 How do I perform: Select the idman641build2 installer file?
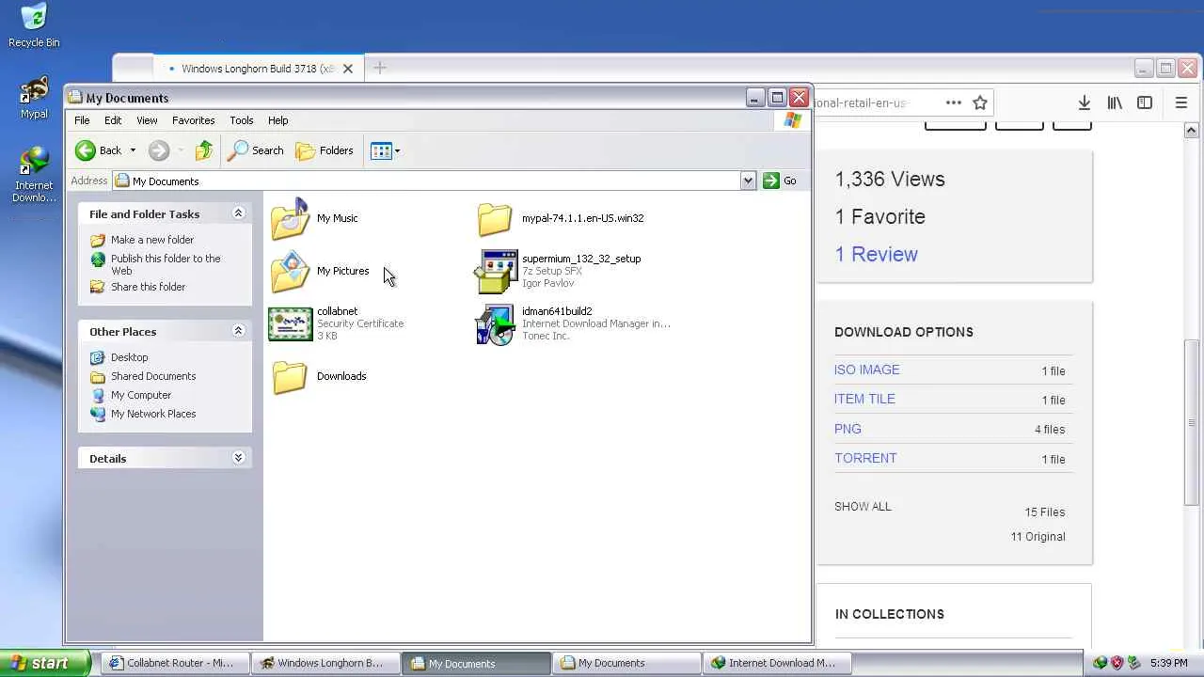click(573, 323)
